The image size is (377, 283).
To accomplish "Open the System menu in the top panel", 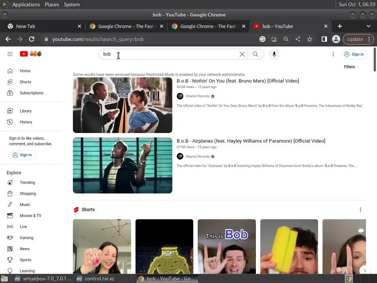I will coord(72,4).
